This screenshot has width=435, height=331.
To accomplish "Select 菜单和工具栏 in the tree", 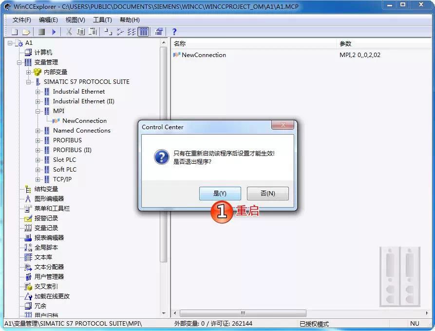I will coord(52,209).
